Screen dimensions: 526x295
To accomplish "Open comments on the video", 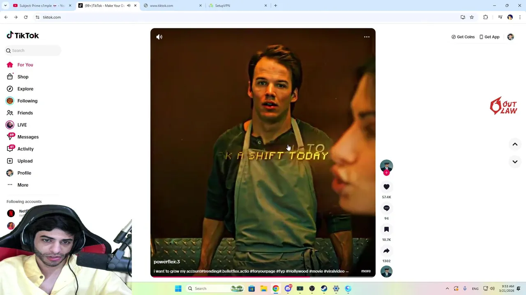I will pos(386,208).
